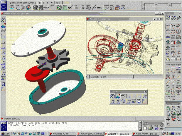Switch to Haupt-Ansicht gear.vec taskbar button
Image resolution: width=182 pixels, height=136 pixels.
click(146, 134)
